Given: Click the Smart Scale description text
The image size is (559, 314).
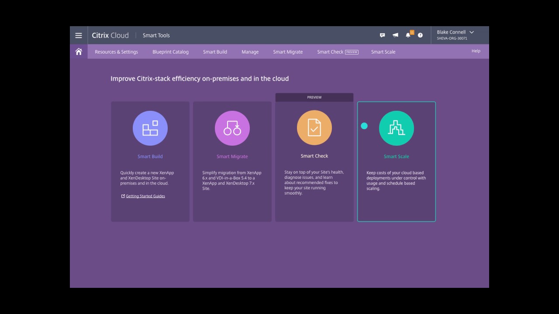Looking at the screenshot, I should [396, 181].
